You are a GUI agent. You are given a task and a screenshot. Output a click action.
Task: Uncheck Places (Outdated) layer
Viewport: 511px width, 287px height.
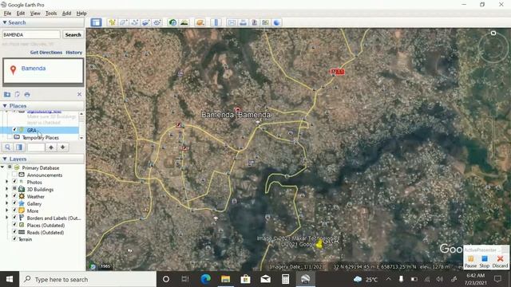(x=14, y=225)
